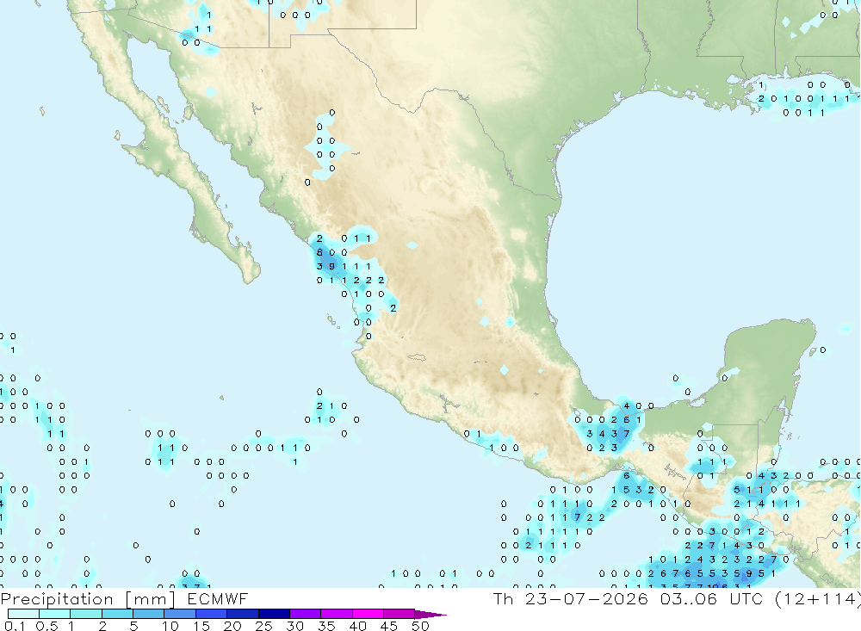Click the 5–10 mm light blue legend swatch
Screen dimensions: 861x631
148,614
